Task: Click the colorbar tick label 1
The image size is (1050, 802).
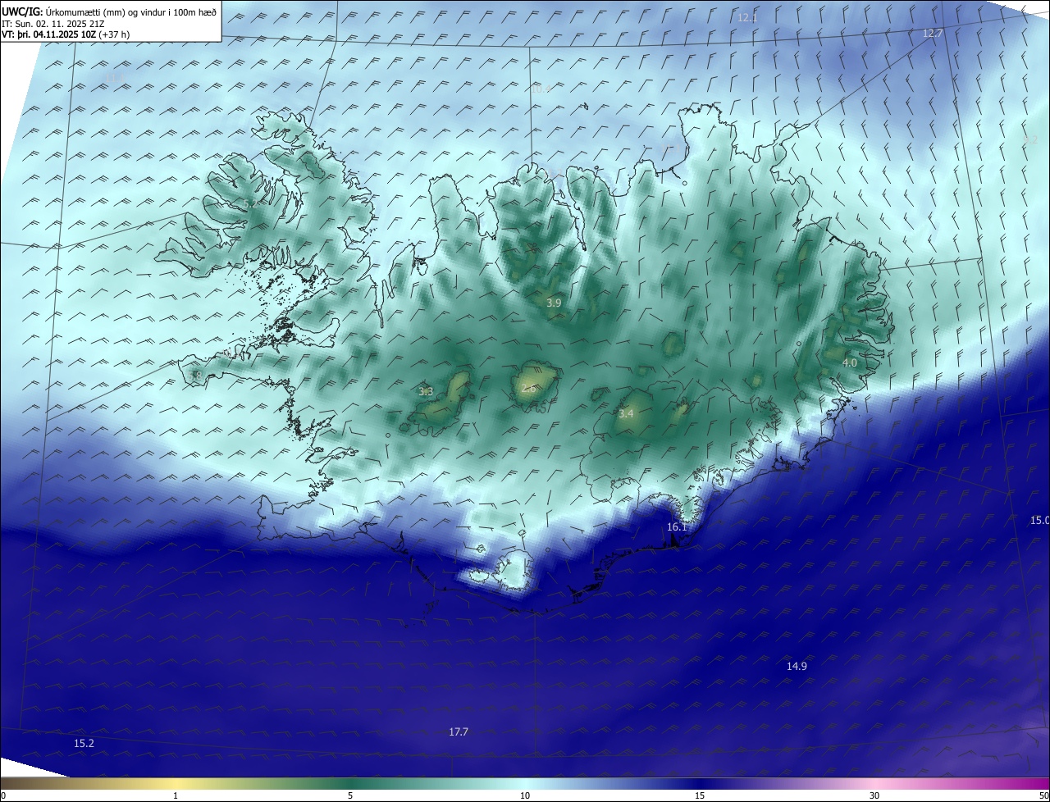Action: pyautogui.click(x=176, y=796)
